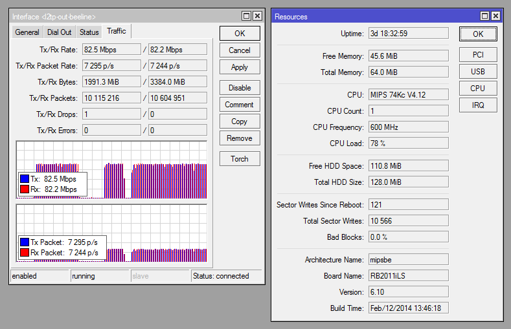Apply the interface settings

(x=240, y=67)
